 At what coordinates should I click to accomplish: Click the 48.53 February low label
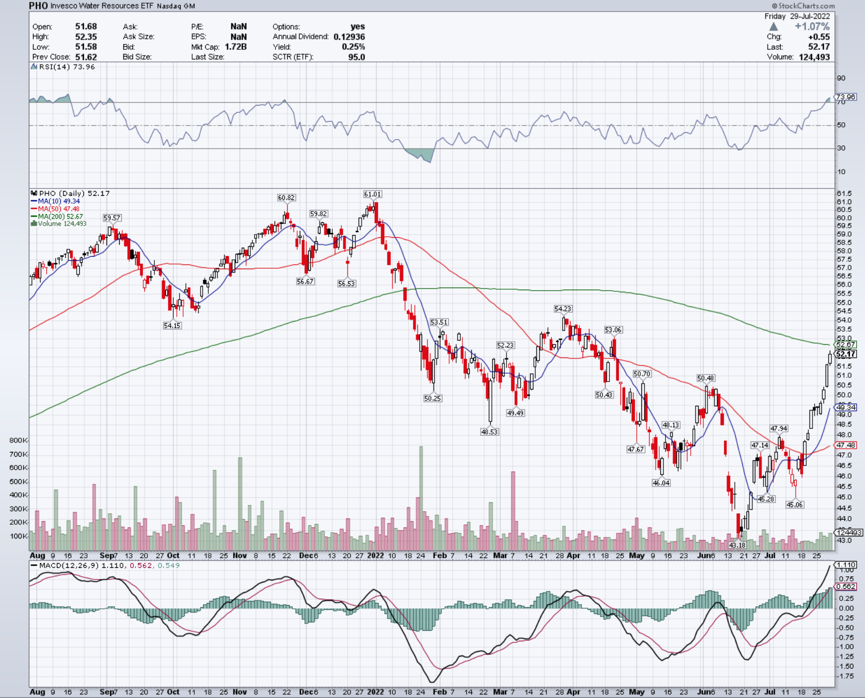[489, 432]
